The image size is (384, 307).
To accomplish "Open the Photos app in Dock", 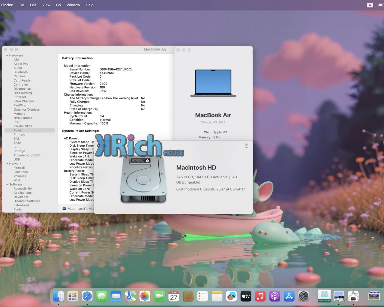I will (145, 297).
